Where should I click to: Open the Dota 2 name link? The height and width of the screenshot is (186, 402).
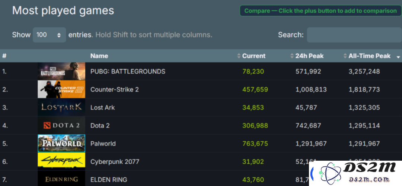pyautogui.click(x=100, y=125)
